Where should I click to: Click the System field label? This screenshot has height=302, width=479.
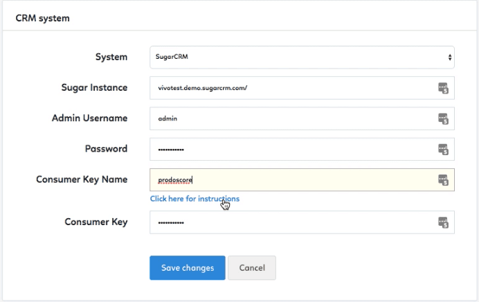pyautogui.click(x=111, y=57)
